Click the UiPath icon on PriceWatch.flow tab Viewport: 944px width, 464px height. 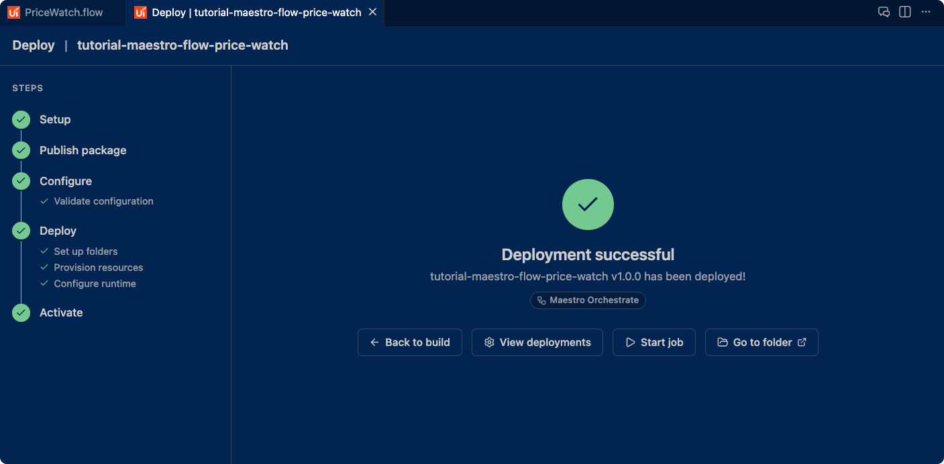coord(13,12)
